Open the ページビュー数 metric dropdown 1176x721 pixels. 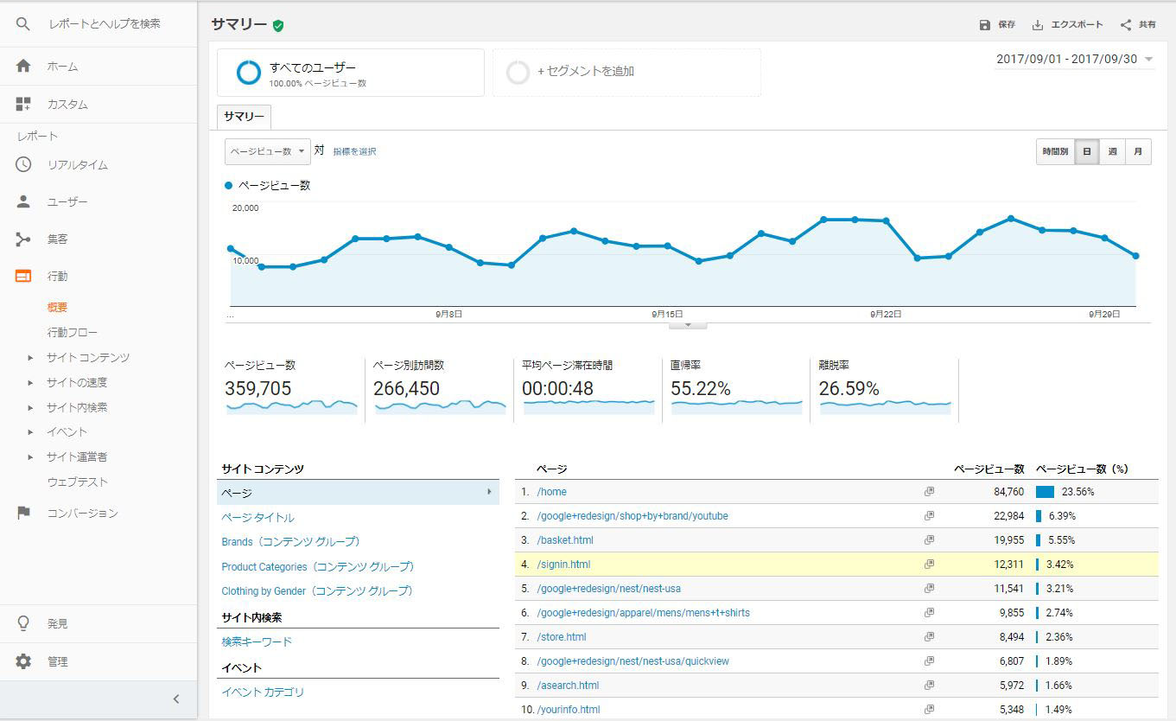(x=267, y=151)
